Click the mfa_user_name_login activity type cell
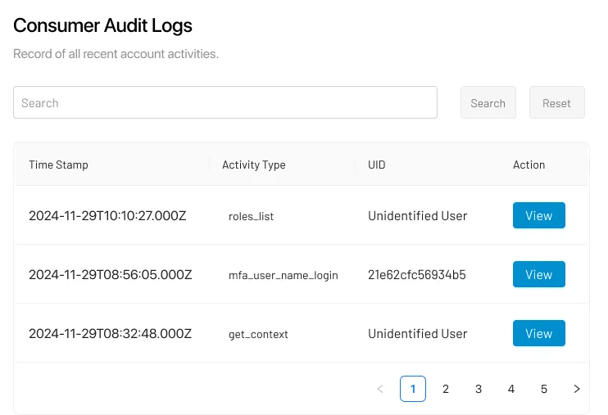Image resolution: width=608 pixels, height=415 pixels. pos(283,275)
